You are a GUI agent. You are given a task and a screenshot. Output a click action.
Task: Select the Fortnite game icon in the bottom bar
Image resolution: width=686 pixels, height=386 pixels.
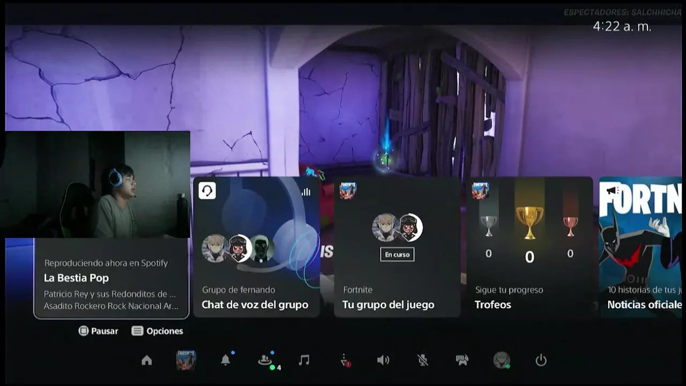point(186,360)
